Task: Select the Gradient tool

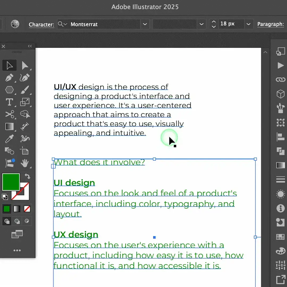Action: 9,126
